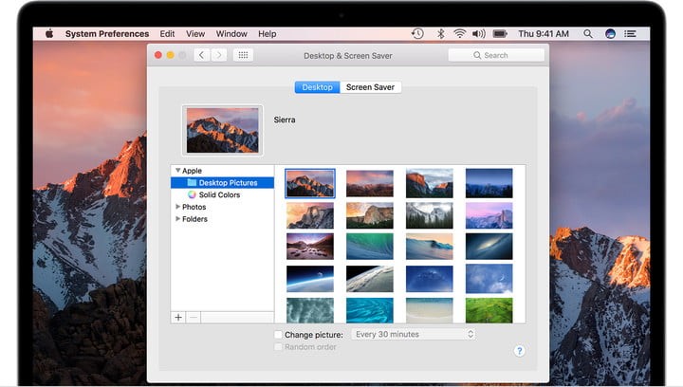Show all preferences grid icon
The width and height of the screenshot is (683, 387).
[243, 55]
